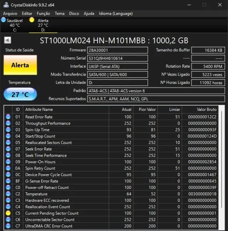Select the 'Reallocated Sectors Count' attribute name
The width and height of the screenshot is (228, 231).
[x=48, y=143]
